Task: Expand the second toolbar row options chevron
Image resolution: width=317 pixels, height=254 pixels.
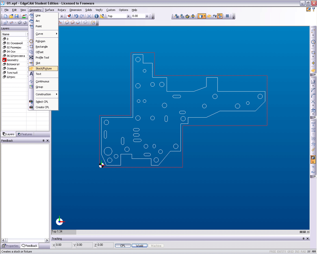Action: pyautogui.click(x=97, y=23)
